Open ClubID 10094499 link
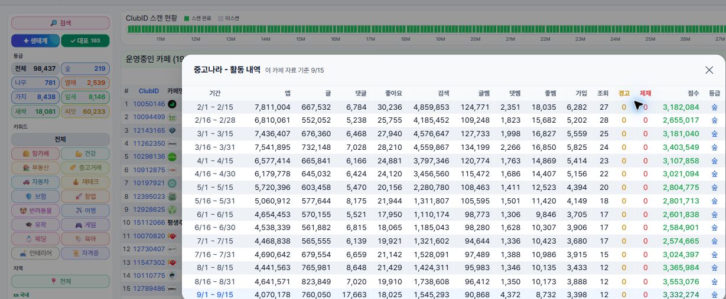The image size is (726, 299). 149,117
